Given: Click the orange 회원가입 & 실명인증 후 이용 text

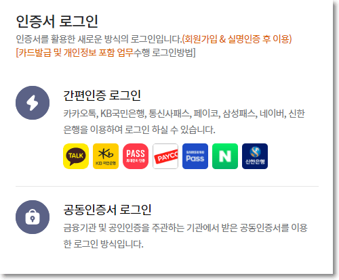Looking at the screenshot, I should pyautogui.click(x=237, y=39).
